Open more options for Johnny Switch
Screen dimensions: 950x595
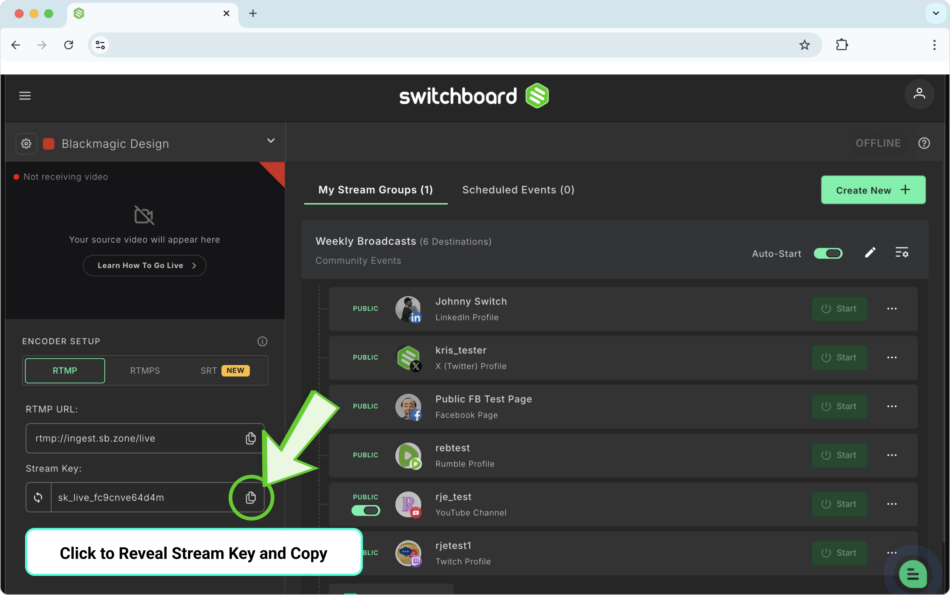tap(891, 309)
